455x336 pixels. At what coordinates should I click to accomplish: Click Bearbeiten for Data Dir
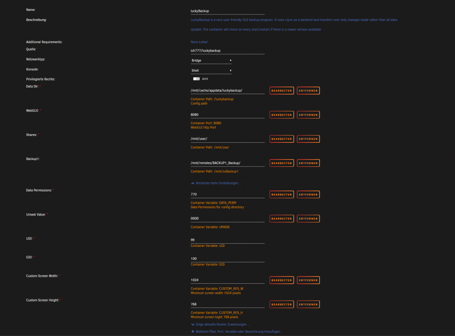282,91
